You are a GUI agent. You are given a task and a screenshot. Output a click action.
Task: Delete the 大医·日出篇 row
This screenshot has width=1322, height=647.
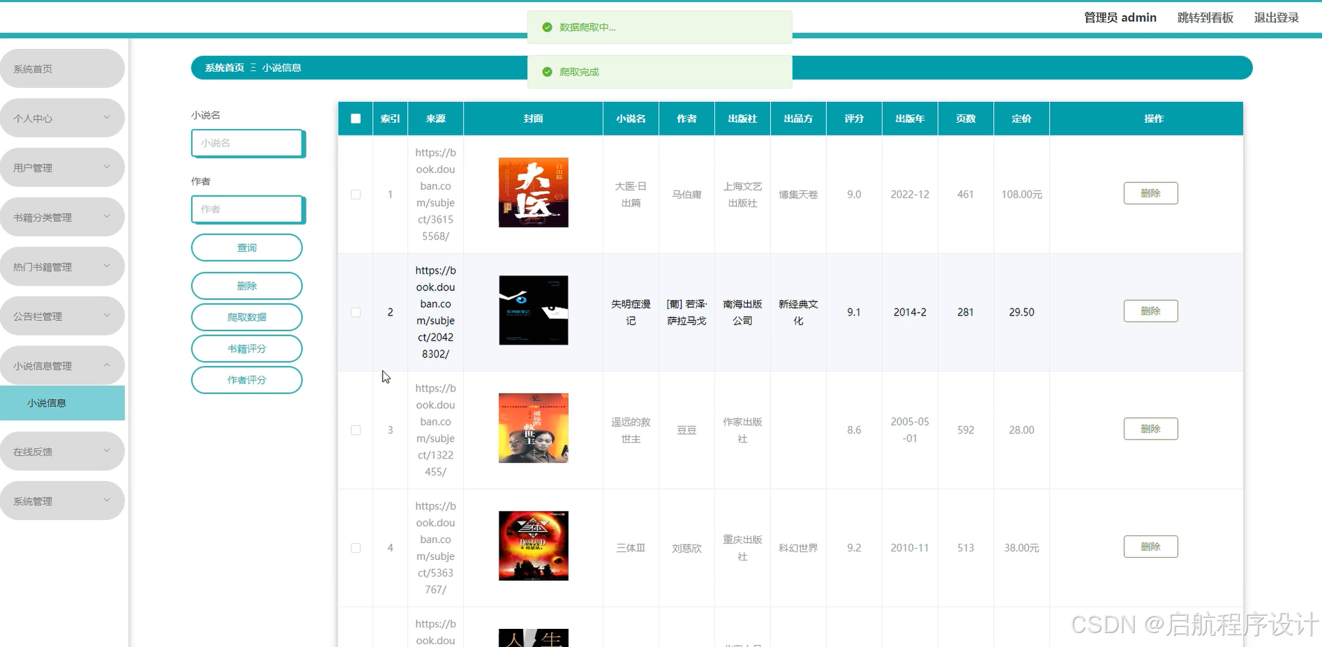tap(1150, 193)
